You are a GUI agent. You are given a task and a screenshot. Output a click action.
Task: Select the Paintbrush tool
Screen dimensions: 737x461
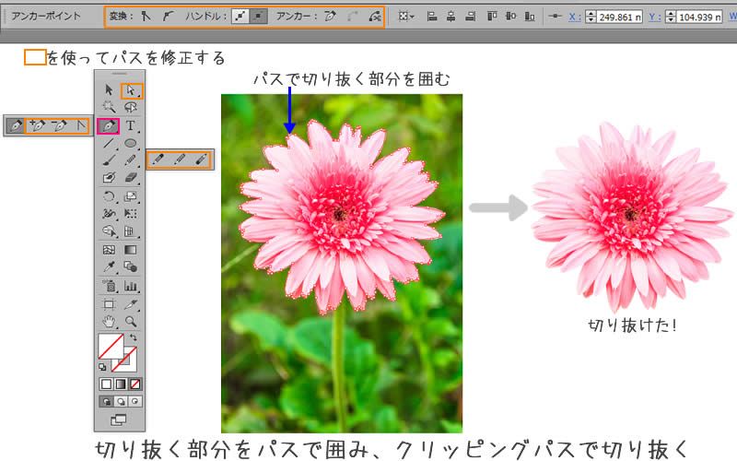(109, 160)
